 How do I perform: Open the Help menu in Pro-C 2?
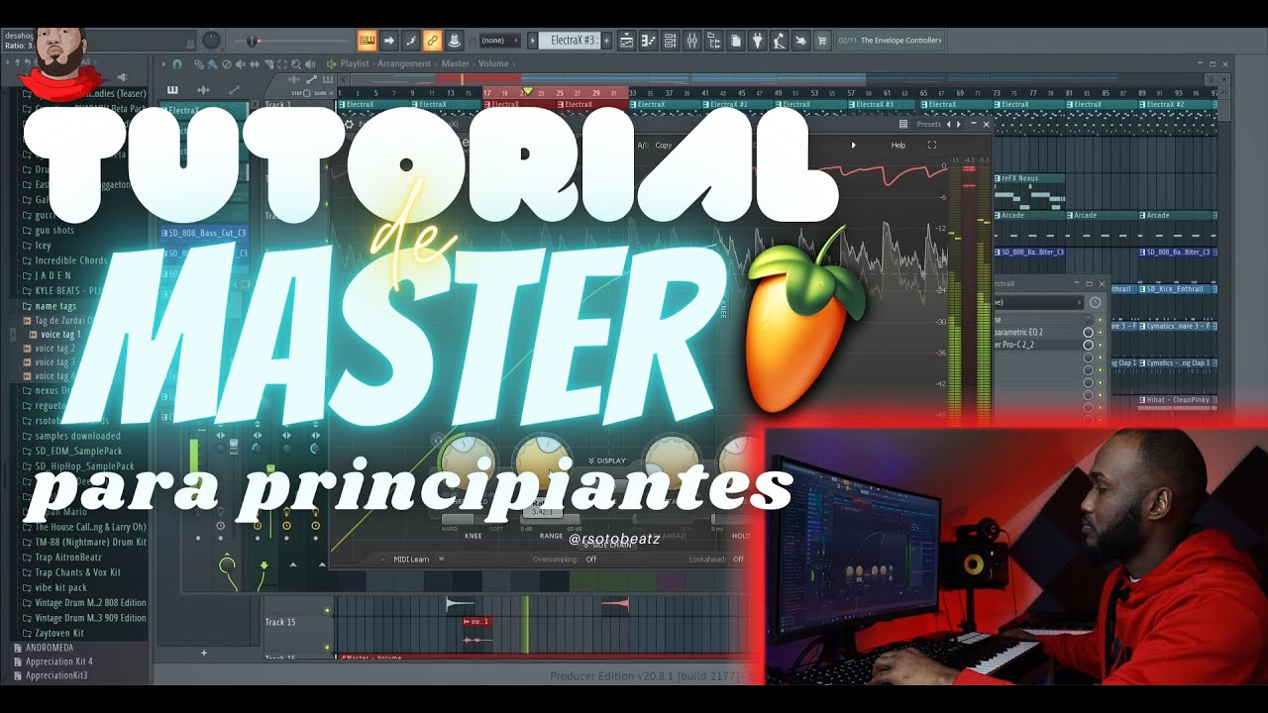(898, 145)
